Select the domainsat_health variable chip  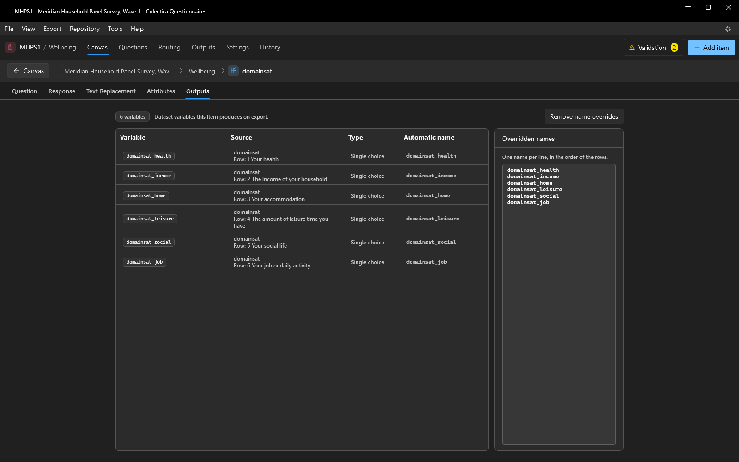click(149, 156)
